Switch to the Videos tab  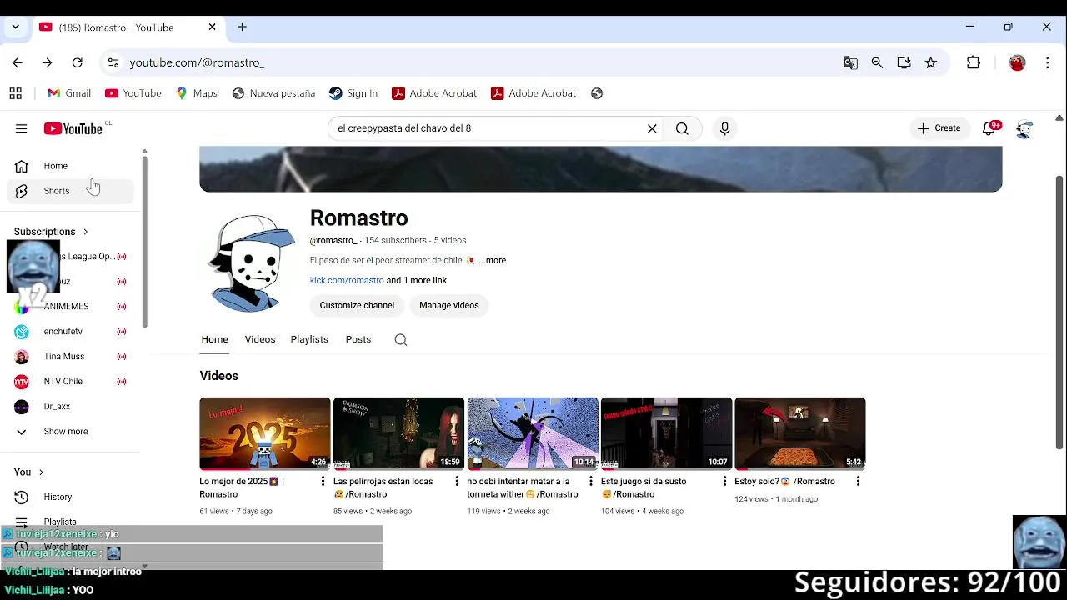coord(260,339)
